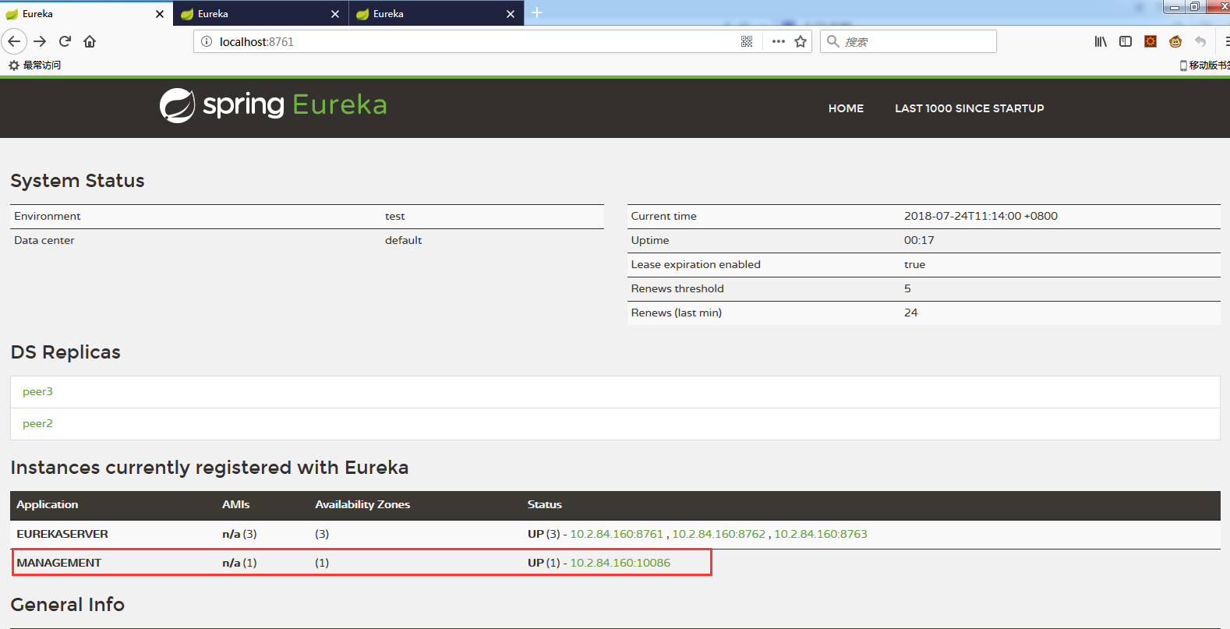This screenshot has width=1230, height=629.
Task: Click the grey undo arrow toolbar icon
Action: point(1200,41)
